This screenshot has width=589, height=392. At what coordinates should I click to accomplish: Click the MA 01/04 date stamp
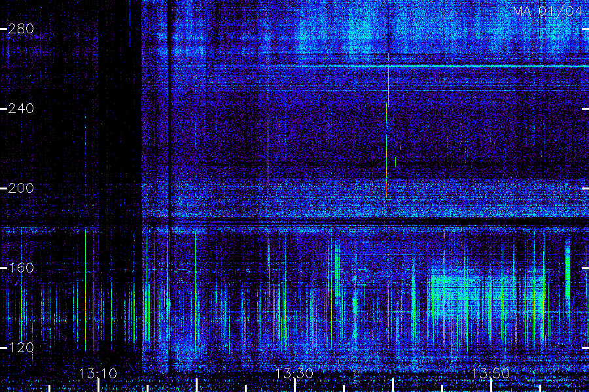tap(548, 11)
